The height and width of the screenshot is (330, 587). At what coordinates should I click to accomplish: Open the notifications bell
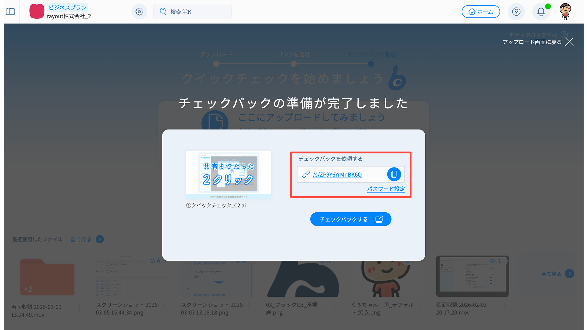[x=541, y=12]
